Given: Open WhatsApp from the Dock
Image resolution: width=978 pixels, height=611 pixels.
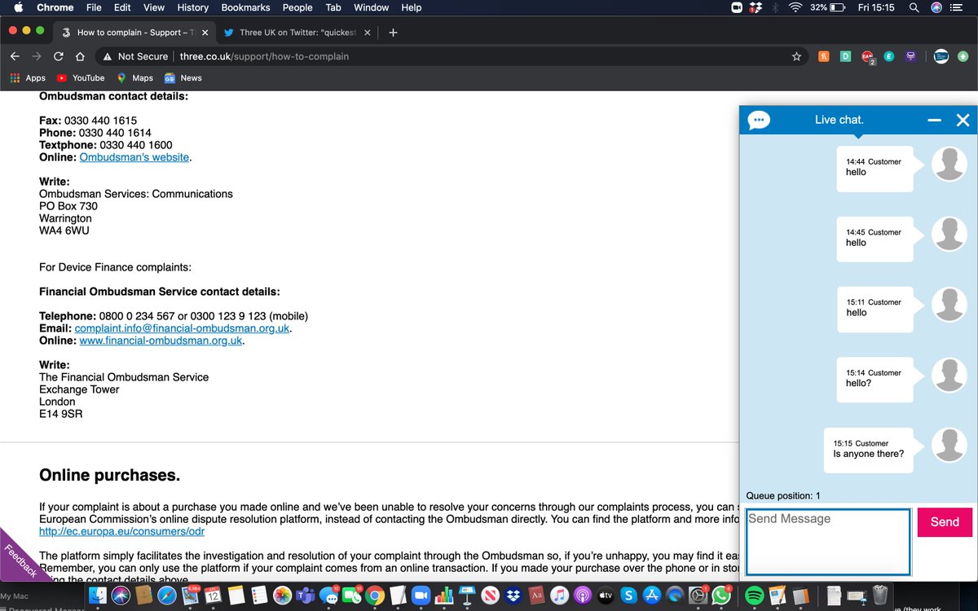Looking at the screenshot, I should [721, 596].
